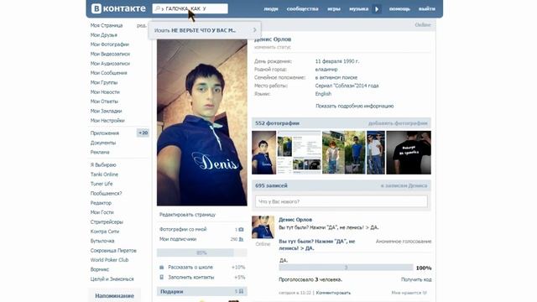The width and height of the screenshot is (537, 302).
Task: Open Мои Сообщения
Action: 108,73
